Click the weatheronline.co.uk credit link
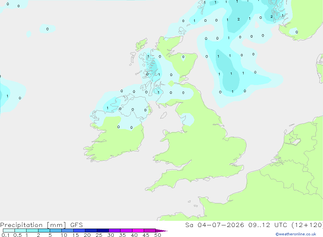Screen dimensions: 323x237 pyautogui.click(x=296, y=234)
